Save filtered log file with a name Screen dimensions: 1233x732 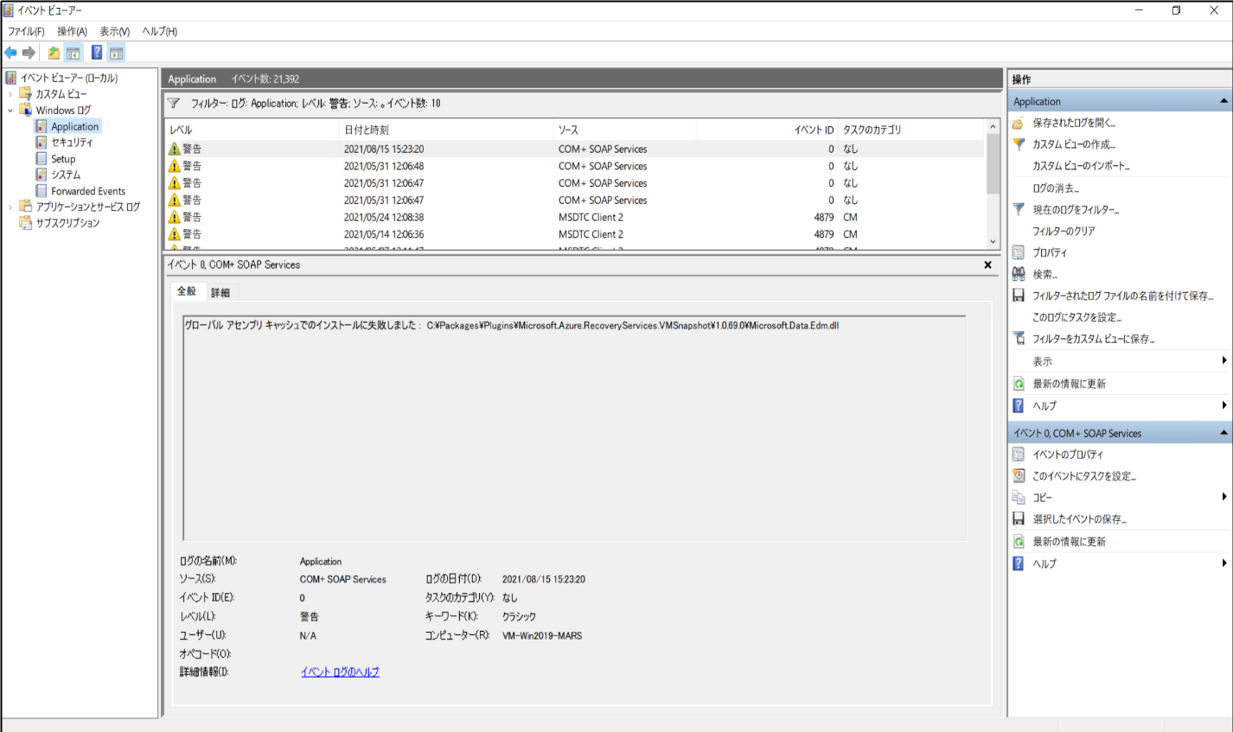[x=1122, y=296]
